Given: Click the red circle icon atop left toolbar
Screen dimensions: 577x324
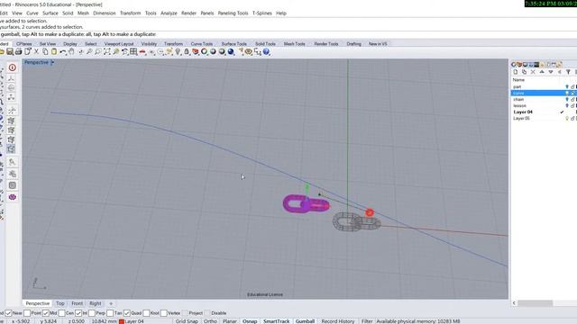Looking at the screenshot, I should (x=12, y=67).
